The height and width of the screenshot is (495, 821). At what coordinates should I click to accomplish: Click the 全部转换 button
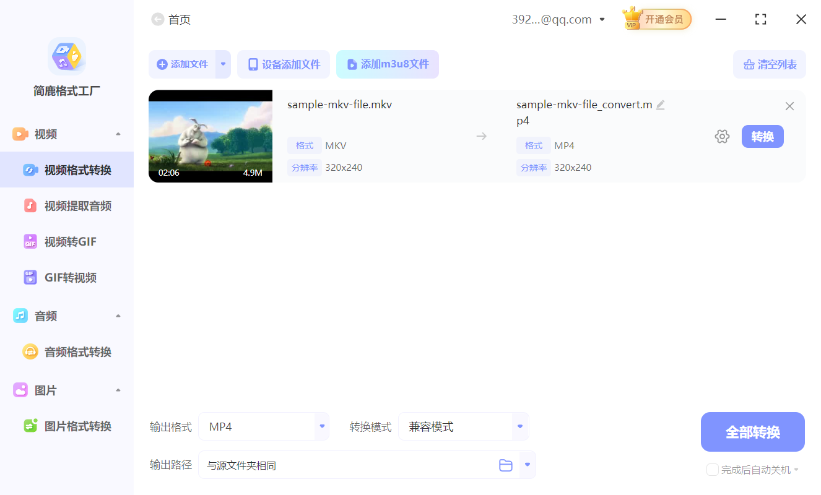click(x=752, y=431)
